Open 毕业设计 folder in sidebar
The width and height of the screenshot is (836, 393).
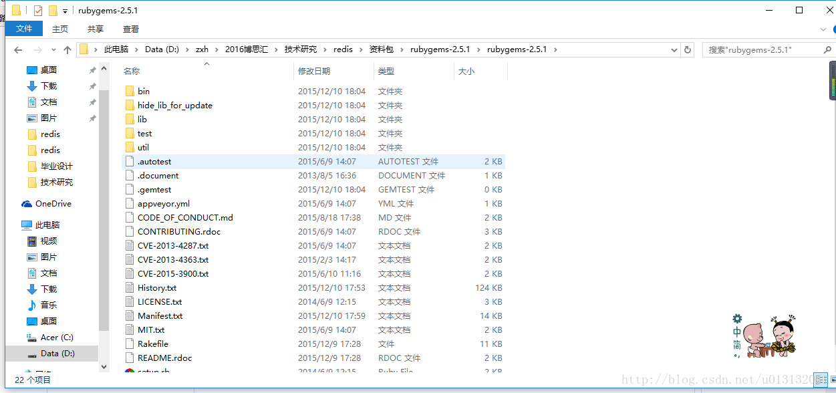point(57,166)
